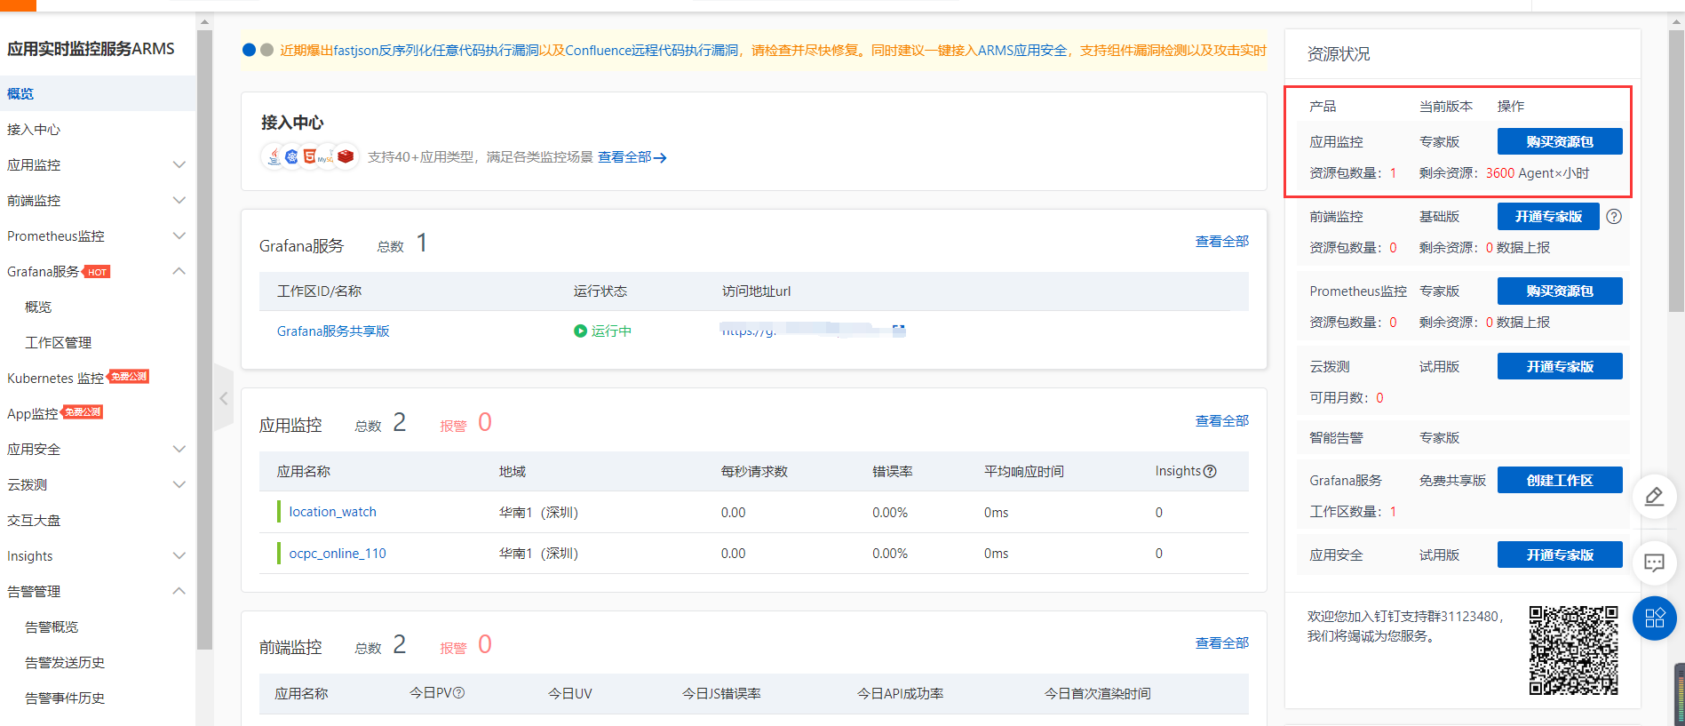Screen dimensions: 1685x726
Task: Click 查看全部 in 前端监控 card
Action: point(1222,642)
